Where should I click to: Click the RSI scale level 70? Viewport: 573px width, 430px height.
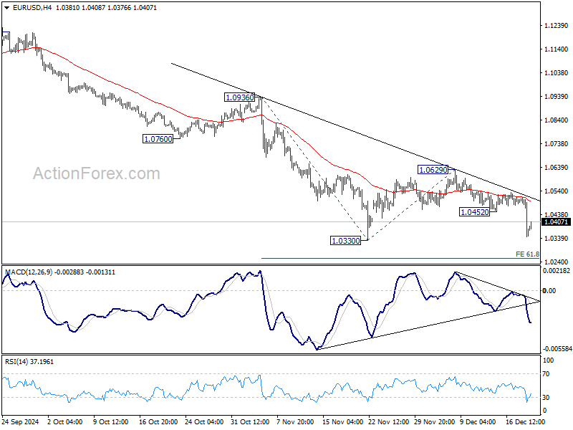tap(546, 374)
